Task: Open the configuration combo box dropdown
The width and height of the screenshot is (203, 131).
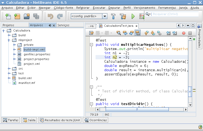Action: tap(105, 16)
